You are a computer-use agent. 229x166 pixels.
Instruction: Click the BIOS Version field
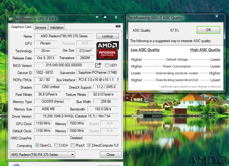coord(64,65)
